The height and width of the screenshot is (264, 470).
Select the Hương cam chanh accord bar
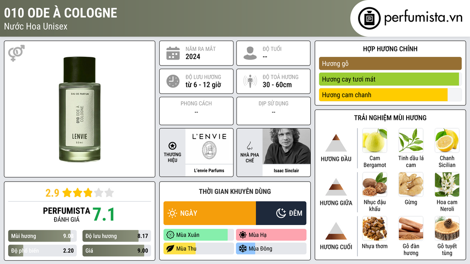390,95
